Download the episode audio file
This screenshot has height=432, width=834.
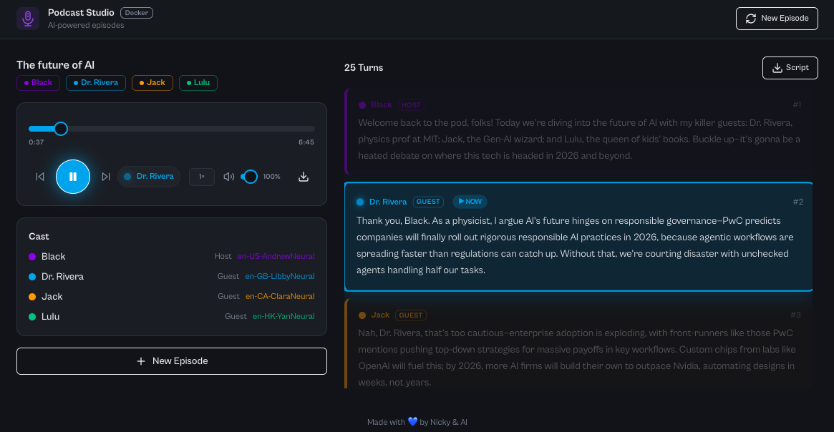(304, 177)
